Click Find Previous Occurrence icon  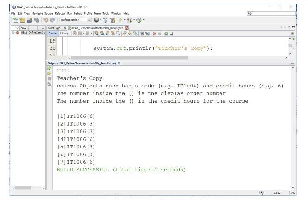click(x=102, y=34)
